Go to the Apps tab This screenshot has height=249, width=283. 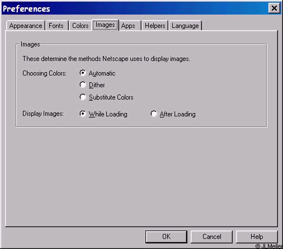[x=130, y=26]
